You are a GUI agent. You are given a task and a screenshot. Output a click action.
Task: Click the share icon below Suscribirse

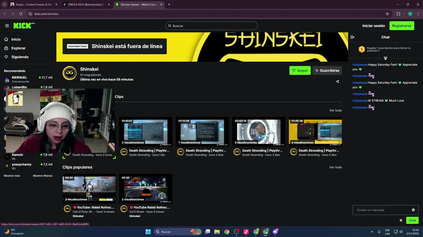pos(337,81)
